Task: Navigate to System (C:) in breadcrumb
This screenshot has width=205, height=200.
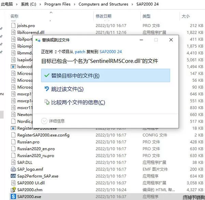Action: coord(28,4)
